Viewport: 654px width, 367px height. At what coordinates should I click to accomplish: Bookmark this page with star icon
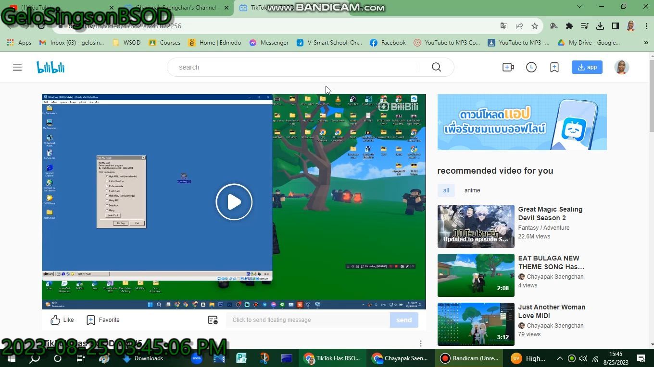click(535, 26)
